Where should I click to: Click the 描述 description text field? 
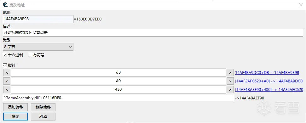point(153,33)
